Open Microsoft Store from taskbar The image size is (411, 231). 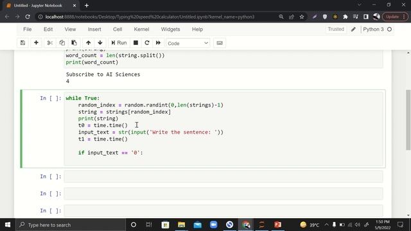click(x=165, y=225)
